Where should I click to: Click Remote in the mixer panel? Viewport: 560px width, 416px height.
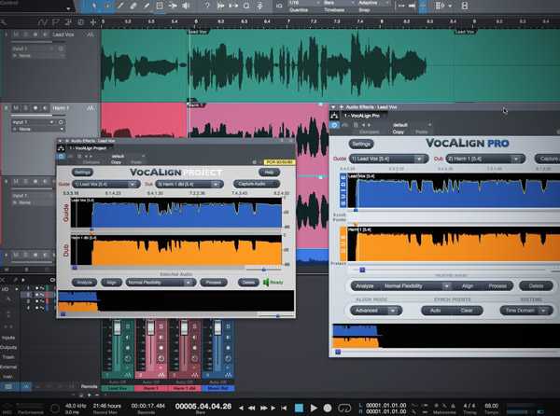coord(89,386)
